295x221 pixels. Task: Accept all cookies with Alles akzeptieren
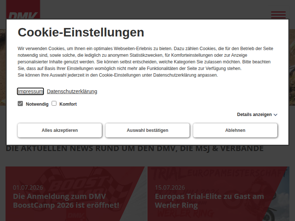click(x=60, y=130)
